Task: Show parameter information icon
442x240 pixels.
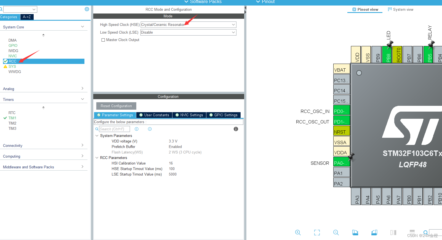Action: click(236, 129)
